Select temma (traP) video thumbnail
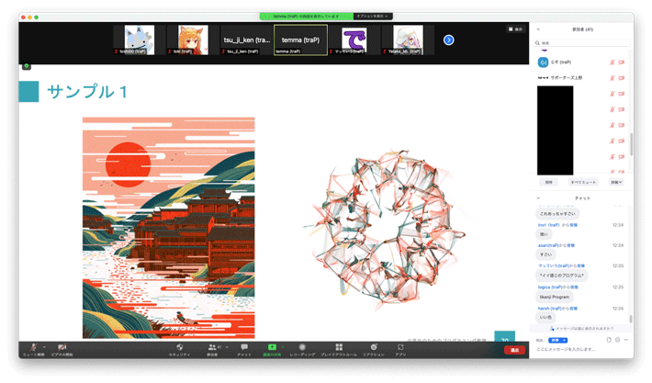Image resolution: width=652 pixels, height=383 pixels. pyautogui.click(x=300, y=39)
